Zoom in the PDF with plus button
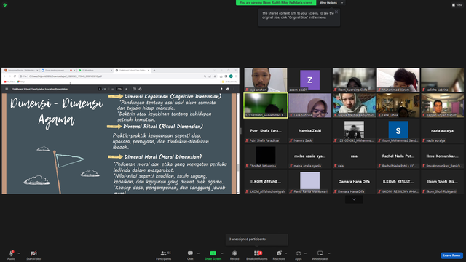The image size is (466, 262). pyautogui.click(x=126, y=89)
